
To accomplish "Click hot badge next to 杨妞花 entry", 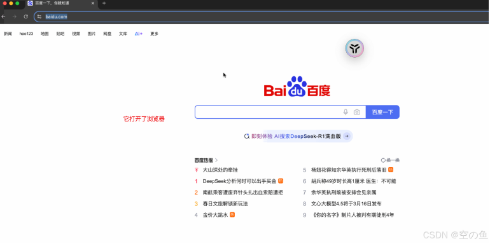I will tap(391, 170).
